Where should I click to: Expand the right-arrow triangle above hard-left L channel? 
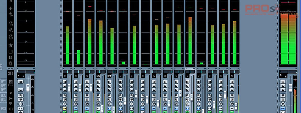(153, 68)
